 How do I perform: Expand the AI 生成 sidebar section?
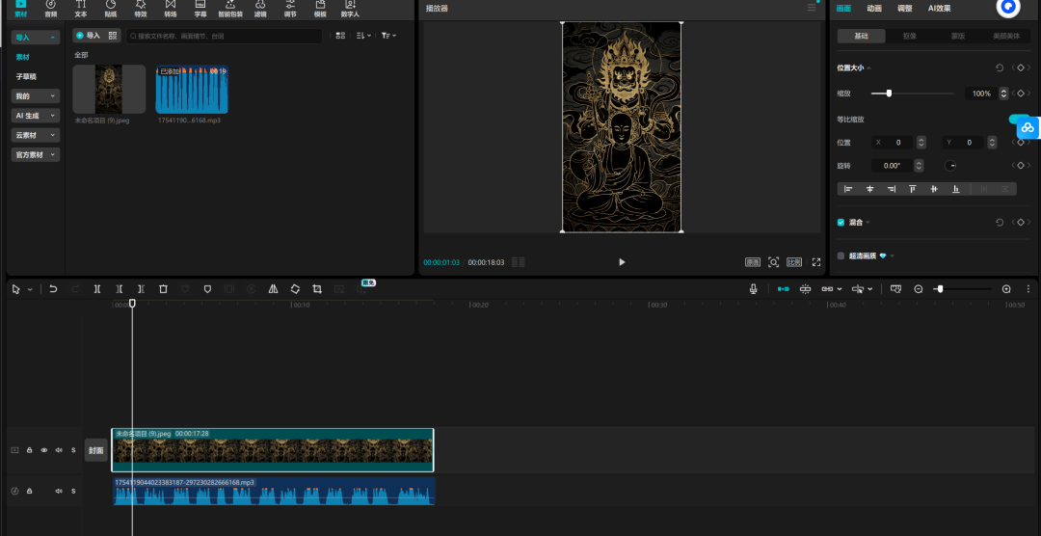(36, 116)
